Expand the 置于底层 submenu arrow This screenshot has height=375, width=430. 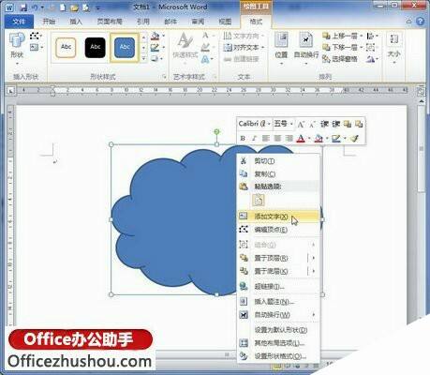(x=313, y=271)
